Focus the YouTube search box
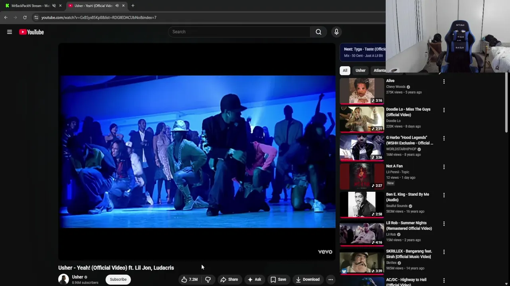 pos(239,32)
